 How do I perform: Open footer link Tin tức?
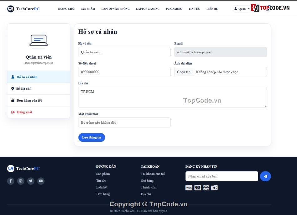pyautogui.click(x=101, y=180)
